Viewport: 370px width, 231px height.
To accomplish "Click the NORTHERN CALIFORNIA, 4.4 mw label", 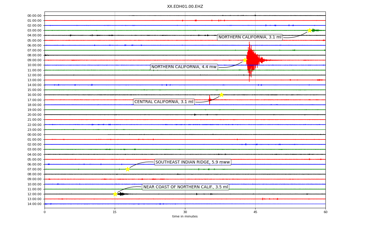I will pyautogui.click(x=184, y=67).
